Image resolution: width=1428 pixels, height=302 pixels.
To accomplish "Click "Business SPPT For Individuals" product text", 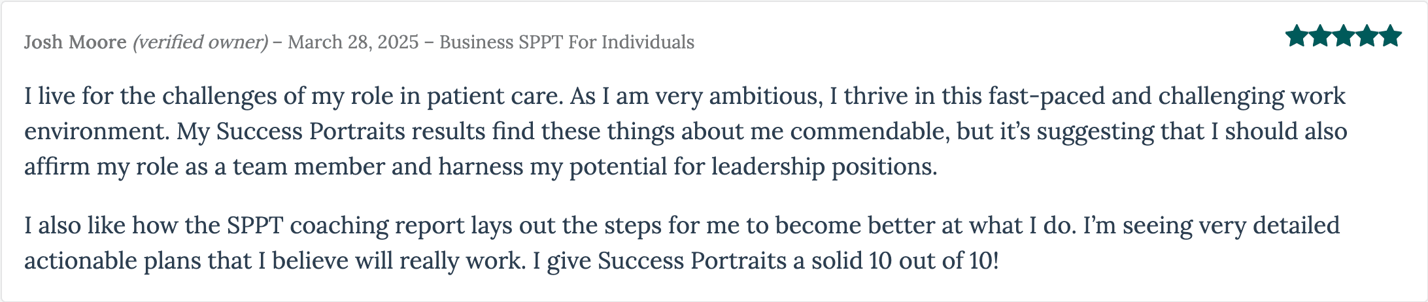I will (567, 42).
